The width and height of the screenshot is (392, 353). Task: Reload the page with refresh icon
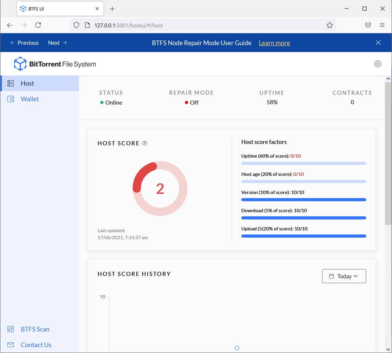point(38,25)
